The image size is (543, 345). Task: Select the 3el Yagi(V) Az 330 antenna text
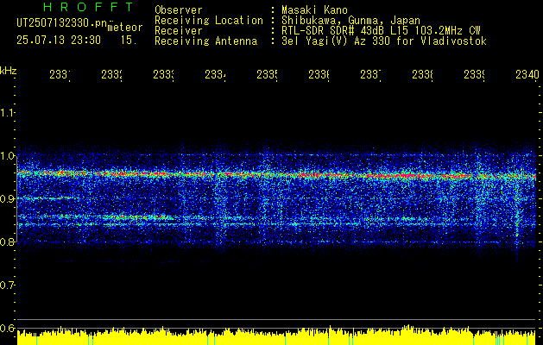384,41
